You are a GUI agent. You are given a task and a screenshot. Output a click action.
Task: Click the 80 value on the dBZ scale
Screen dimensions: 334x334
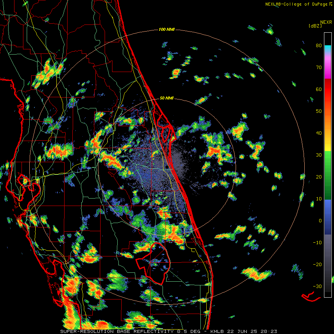click(x=319, y=46)
